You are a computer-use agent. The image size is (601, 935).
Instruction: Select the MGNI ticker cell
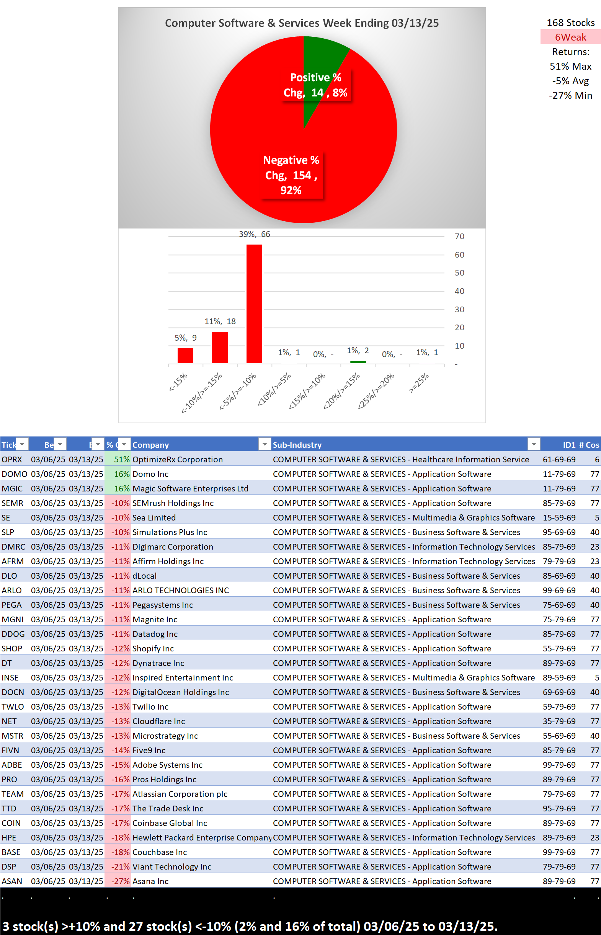pyautogui.click(x=15, y=619)
